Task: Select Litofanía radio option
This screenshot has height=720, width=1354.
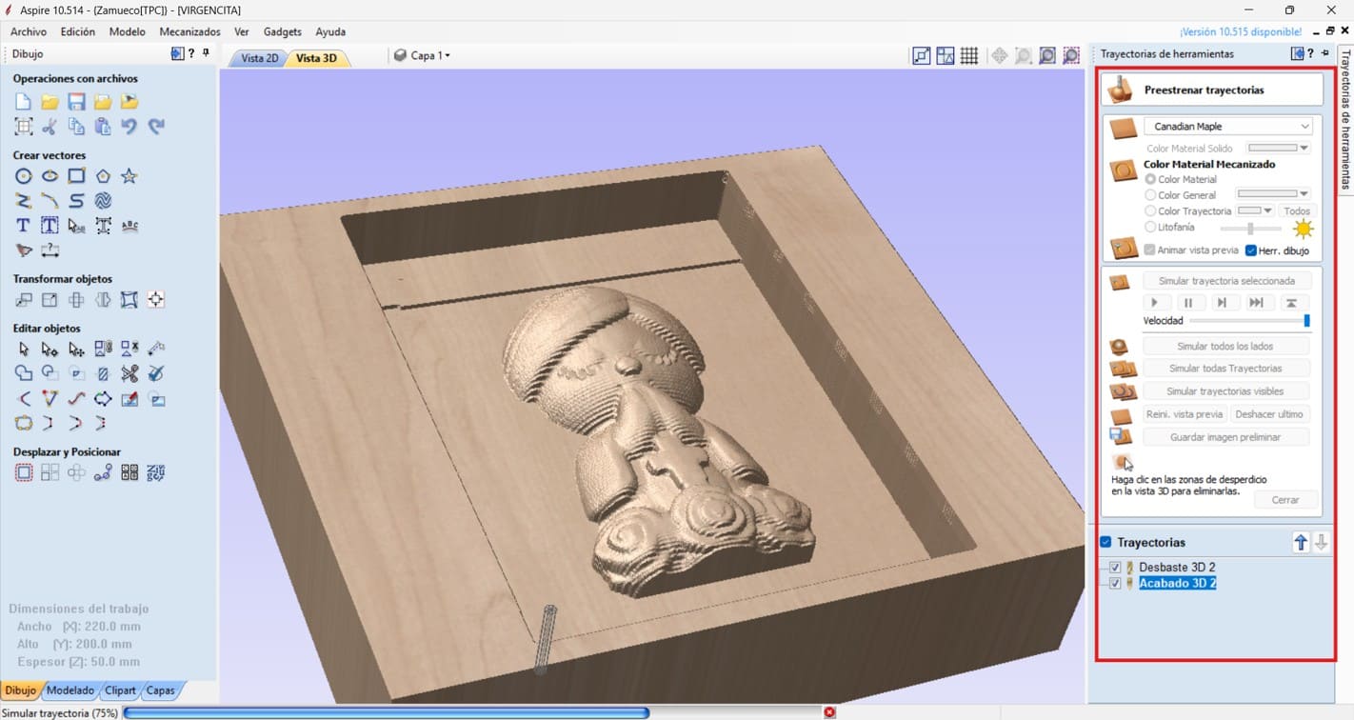Action: click(1150, 228)
